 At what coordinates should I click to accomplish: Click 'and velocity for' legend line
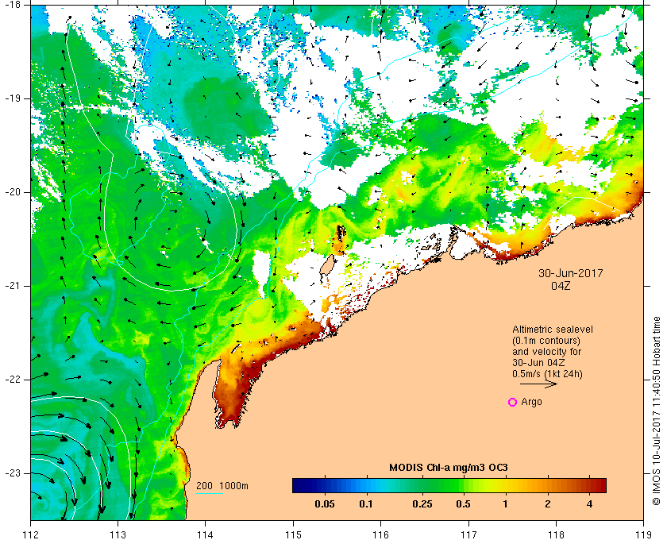coord(546,352)
